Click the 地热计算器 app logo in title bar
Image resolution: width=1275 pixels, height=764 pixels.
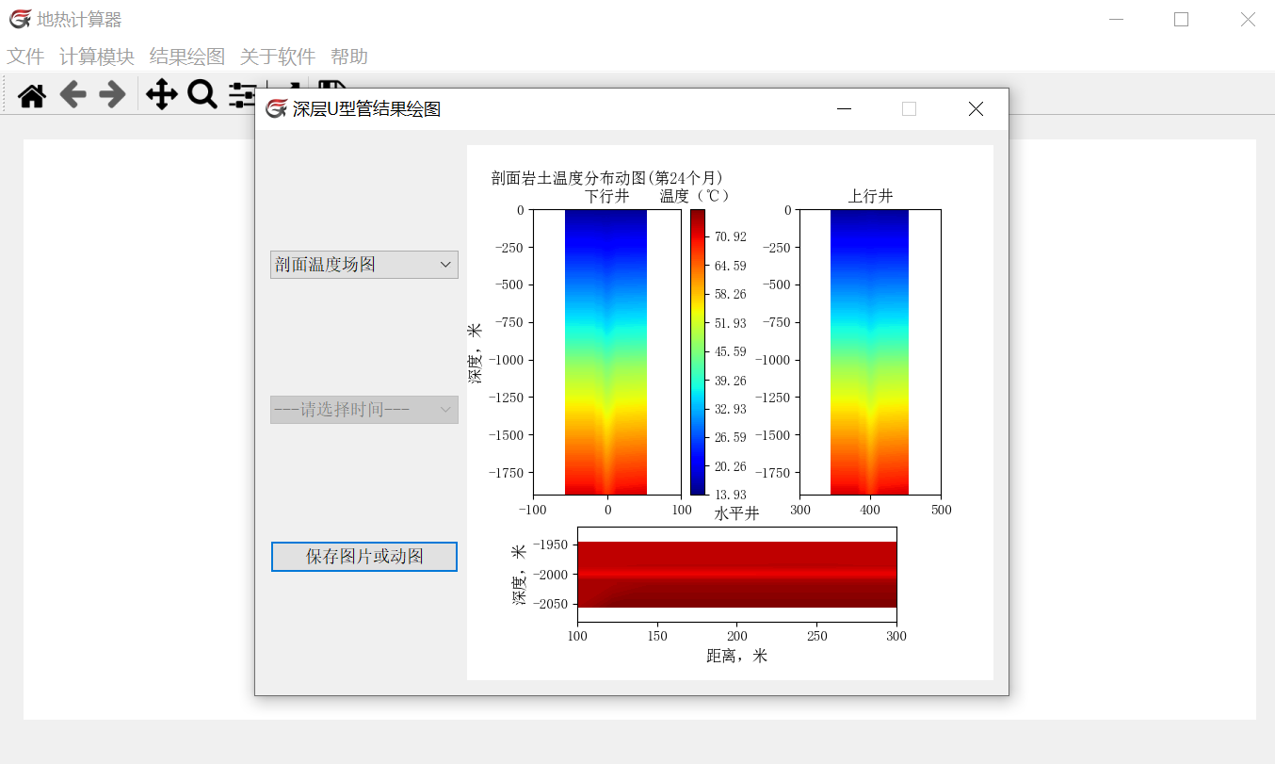20,19
